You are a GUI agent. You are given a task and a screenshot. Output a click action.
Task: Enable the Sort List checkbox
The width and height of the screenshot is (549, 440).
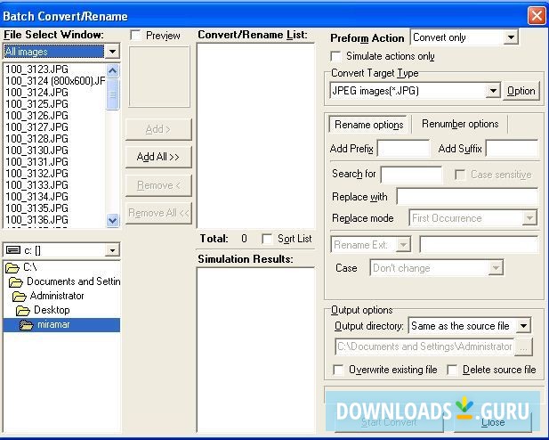tap(267, 239)
